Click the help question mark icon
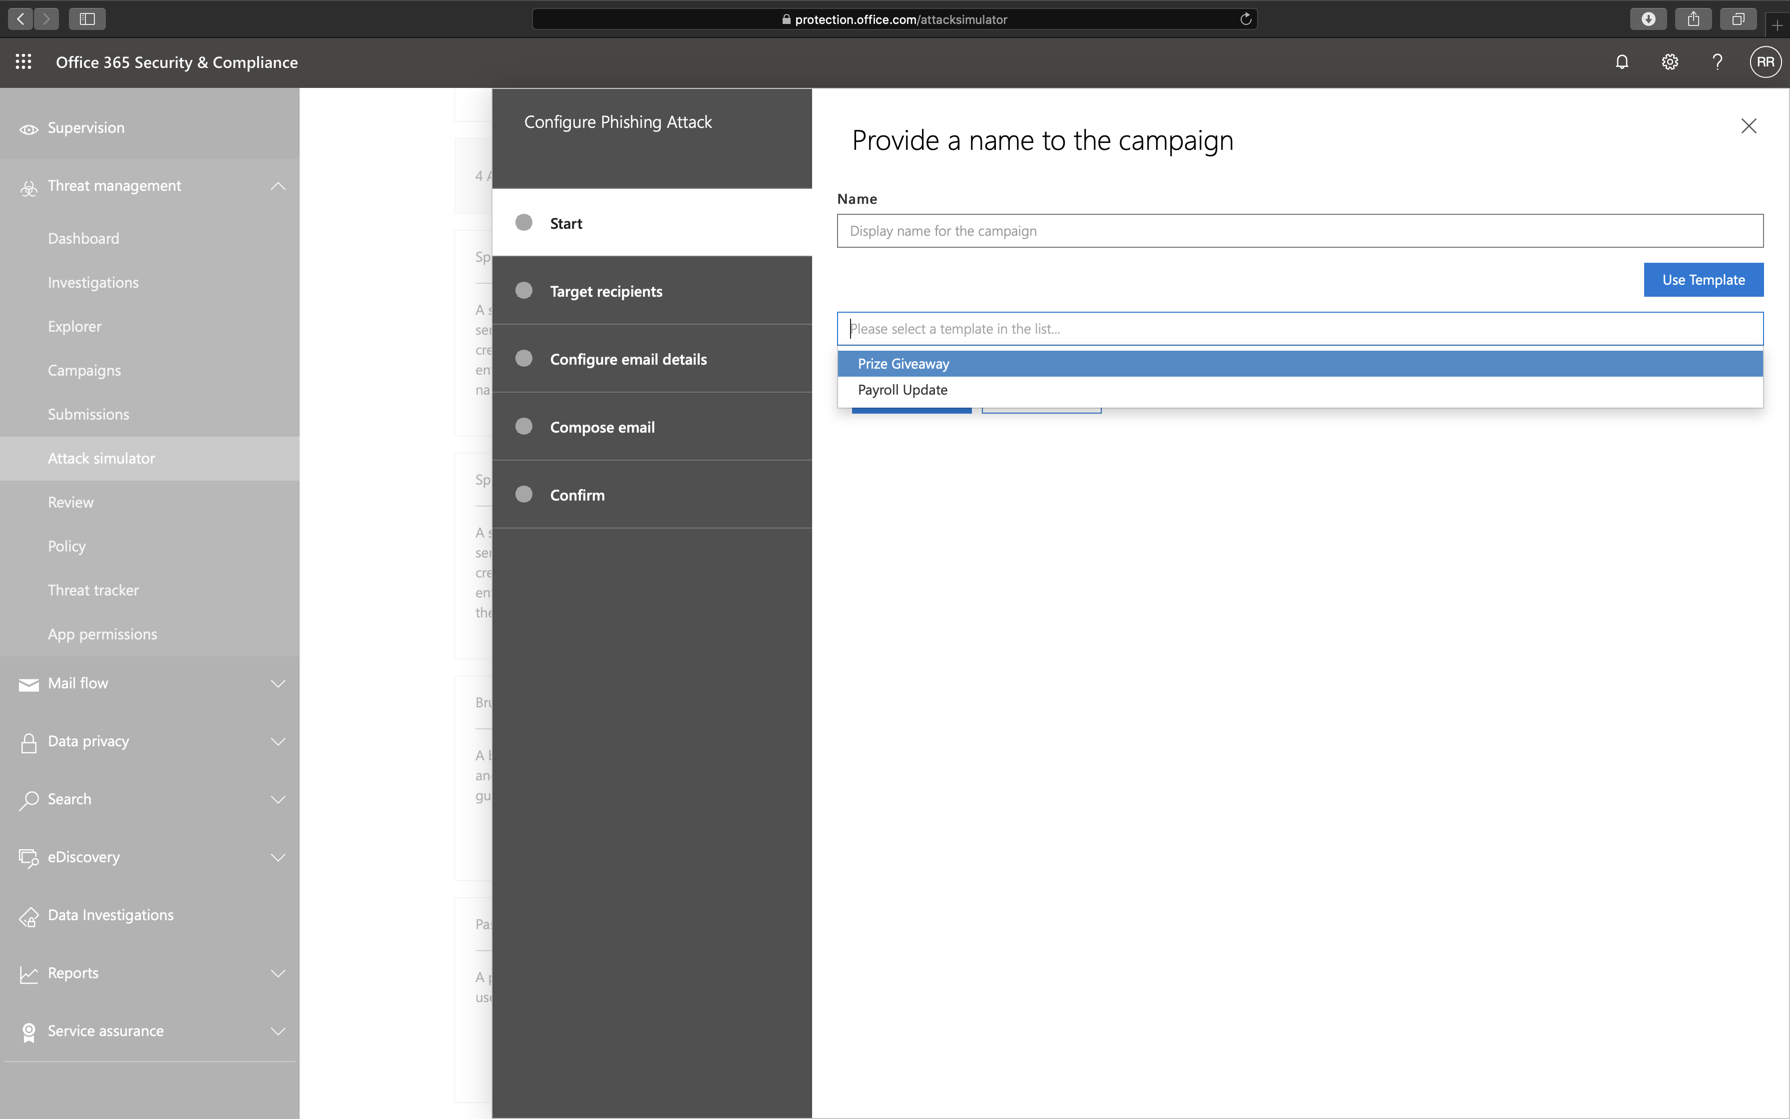The width and height of the screenshot is (1790, 1119). 1717,62
